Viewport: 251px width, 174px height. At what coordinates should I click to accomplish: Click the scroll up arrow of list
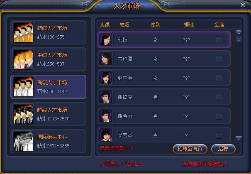tap(239, 33)
